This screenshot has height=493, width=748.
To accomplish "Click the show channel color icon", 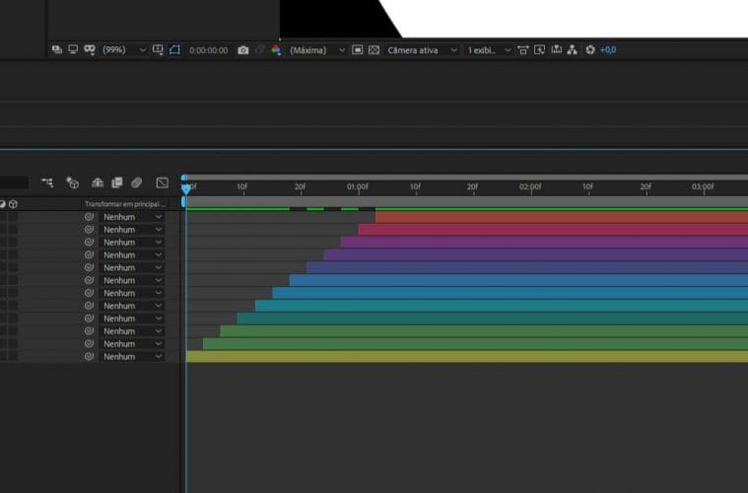I will tap(276, 49).
